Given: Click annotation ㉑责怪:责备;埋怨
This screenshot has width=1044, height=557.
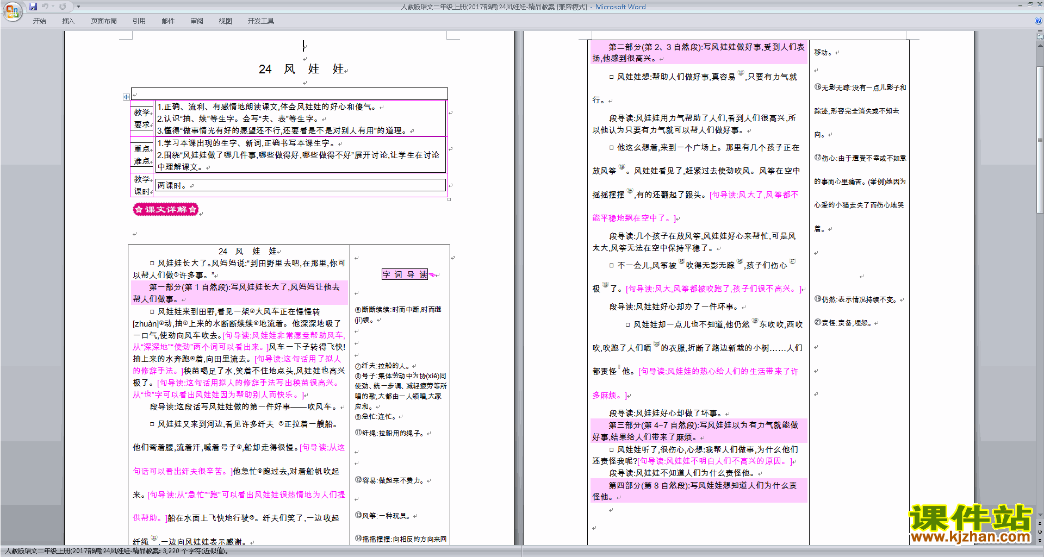Looking at the screenshot, I should click(x=843, y=323).
